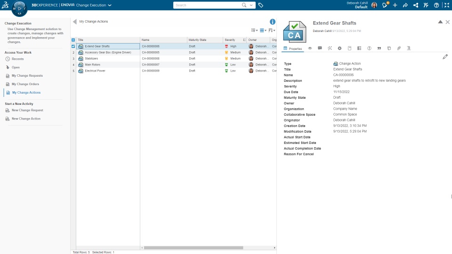
Task: Start a New Change Request
Action: (27, 110)
